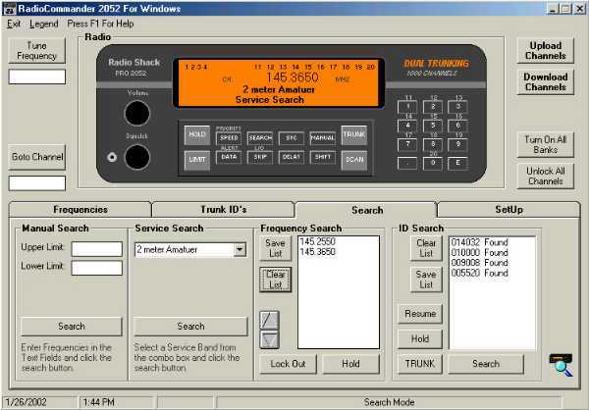Click the Download Channels button

(546, 81)
